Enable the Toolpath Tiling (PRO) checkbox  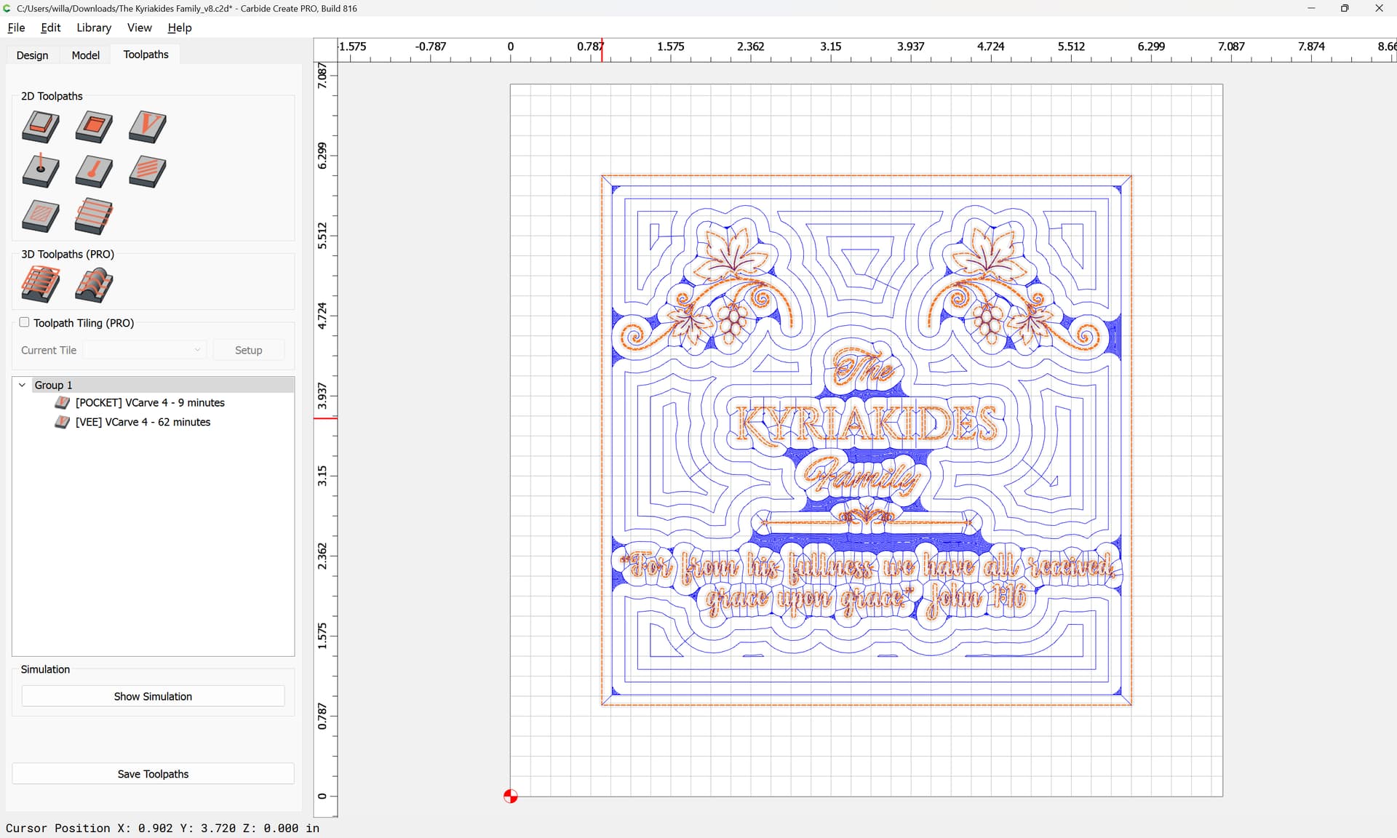coord(24,322)
